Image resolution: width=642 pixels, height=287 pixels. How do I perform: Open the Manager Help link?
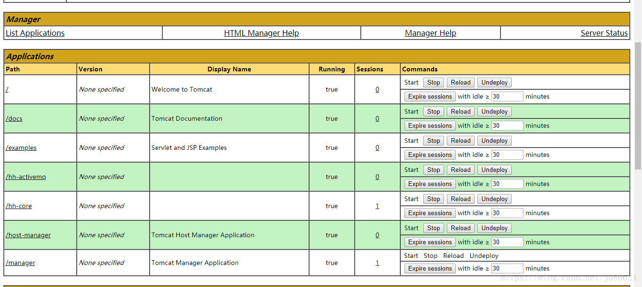(x=430, y=33)
